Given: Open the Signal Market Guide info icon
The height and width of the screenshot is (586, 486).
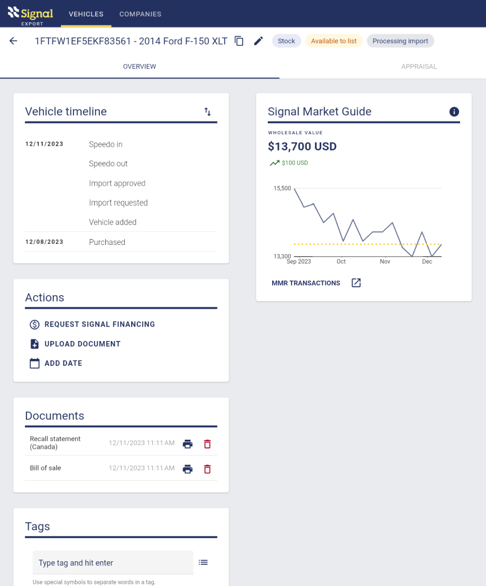Looking at the screenshot, I should (x=454, y=112).
